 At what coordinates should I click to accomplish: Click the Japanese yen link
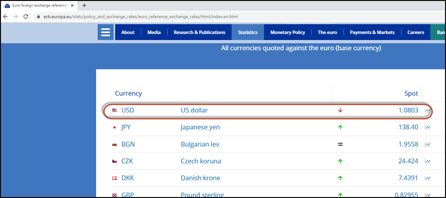(200, 127)
